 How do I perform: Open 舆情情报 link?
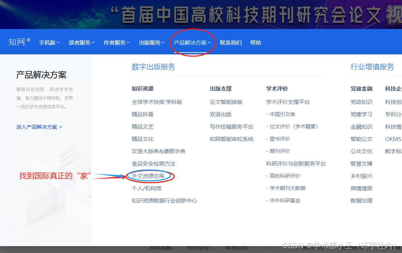[361, 188]
